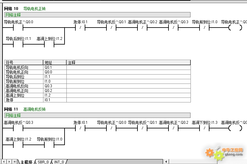Select the Q0.0 normally open contact in network 10
Screen dimensions: 247x164
tap(18, 28)
